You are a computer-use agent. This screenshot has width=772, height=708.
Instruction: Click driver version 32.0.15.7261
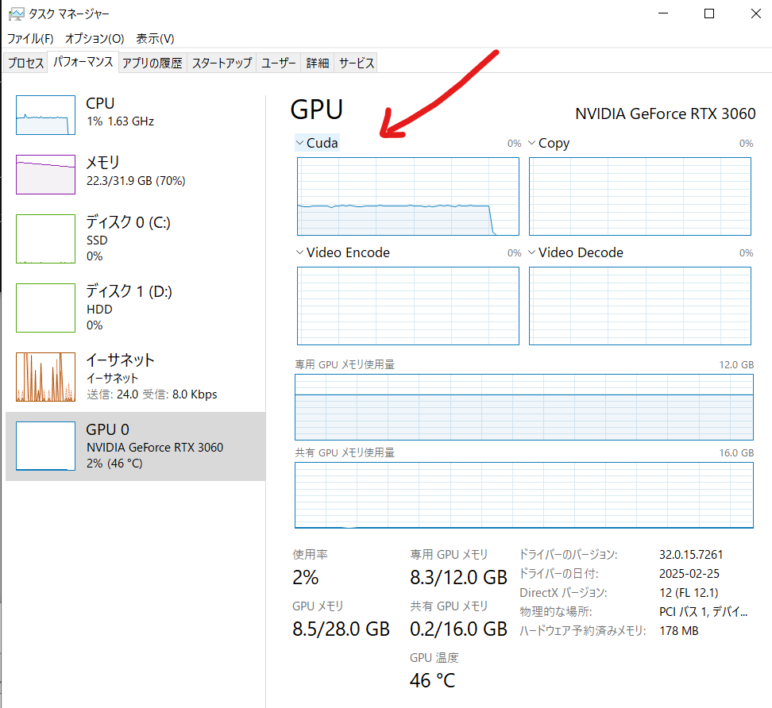point(691,555)
